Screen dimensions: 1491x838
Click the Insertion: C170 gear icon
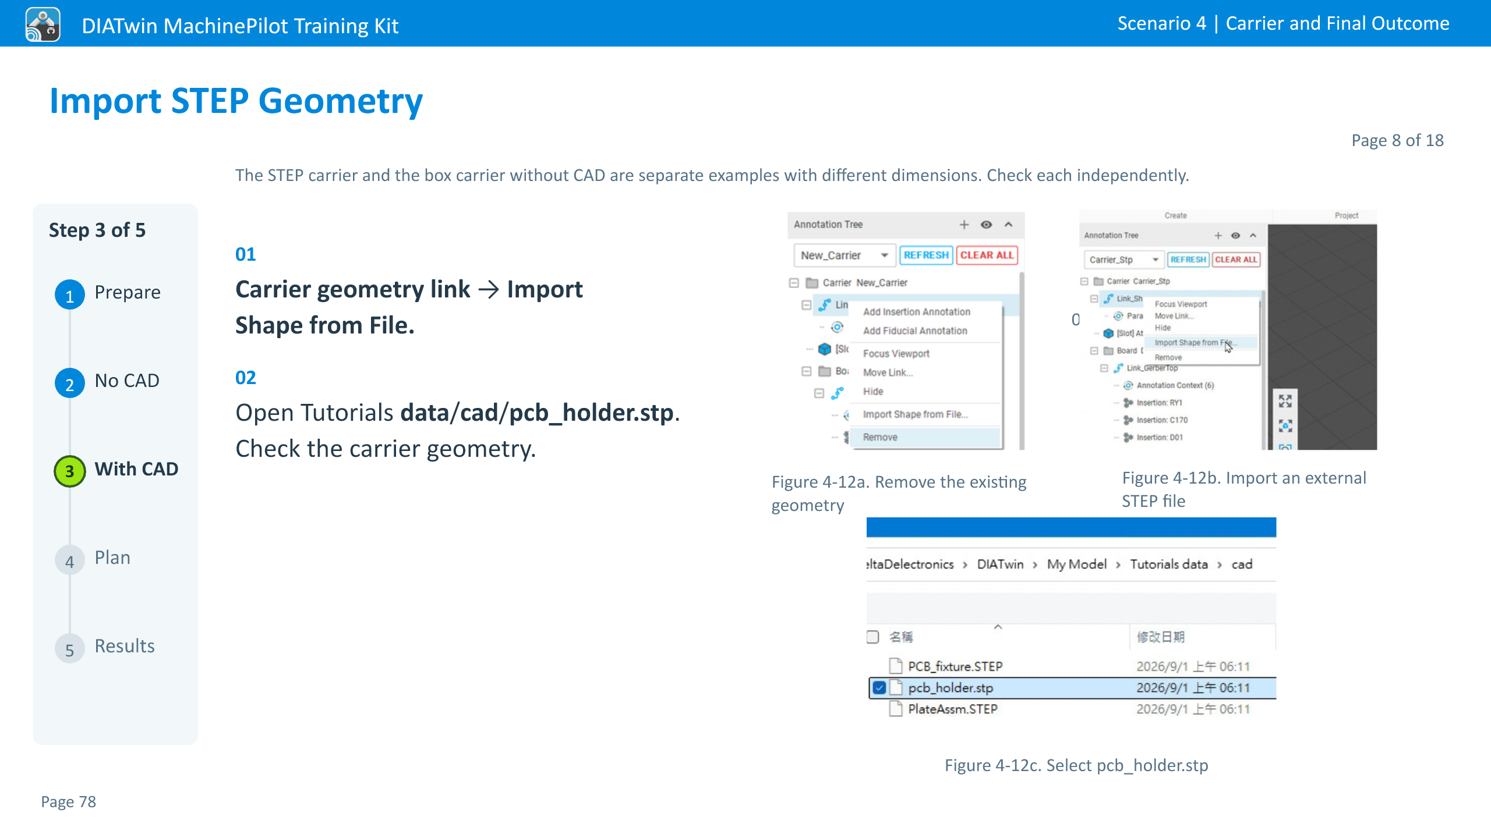[1128, 420]
